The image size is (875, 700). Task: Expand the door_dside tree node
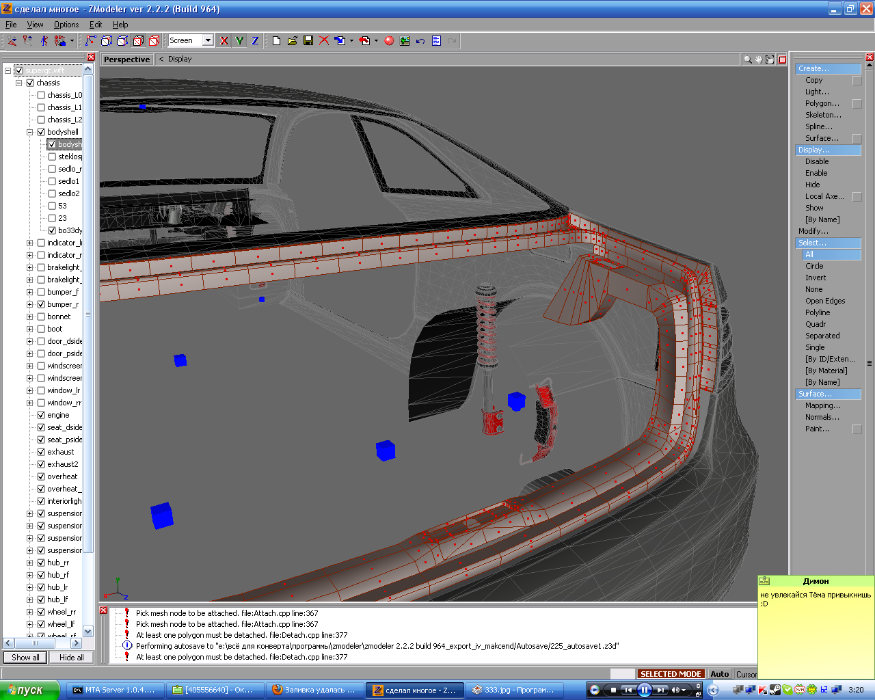pyautogui.click(x=30, y=341)
